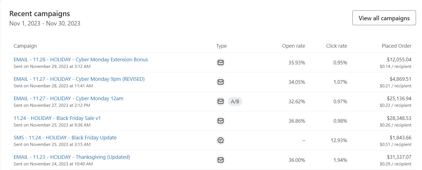Click the Type column header
The image size is (422, 170).
click(x=221, y=46)
